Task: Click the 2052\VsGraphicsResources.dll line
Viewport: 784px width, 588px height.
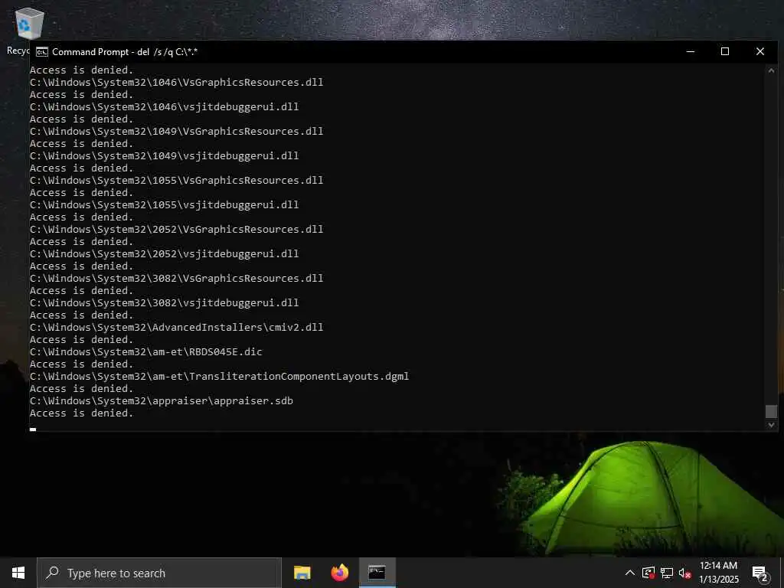Action: click(177, 230)
